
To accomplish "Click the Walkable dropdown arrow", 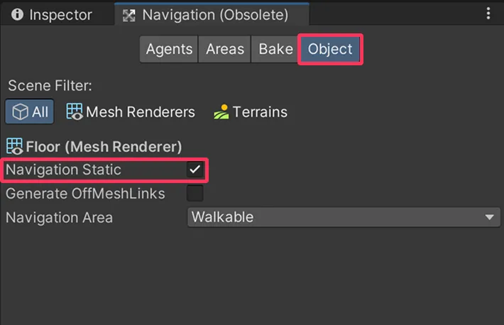I will 489,218.
